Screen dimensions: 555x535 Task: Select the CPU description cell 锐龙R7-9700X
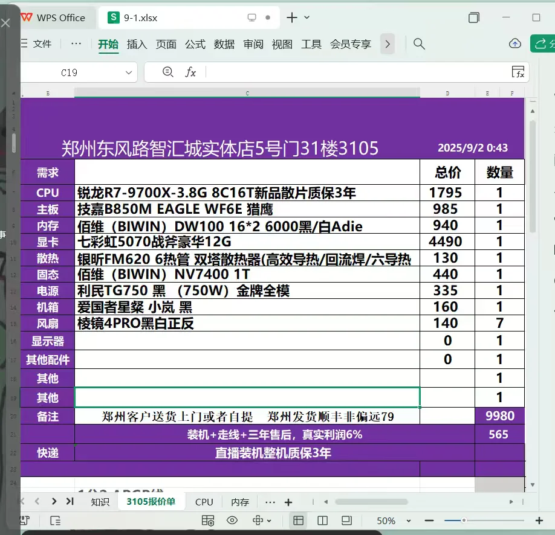[247, 193]
